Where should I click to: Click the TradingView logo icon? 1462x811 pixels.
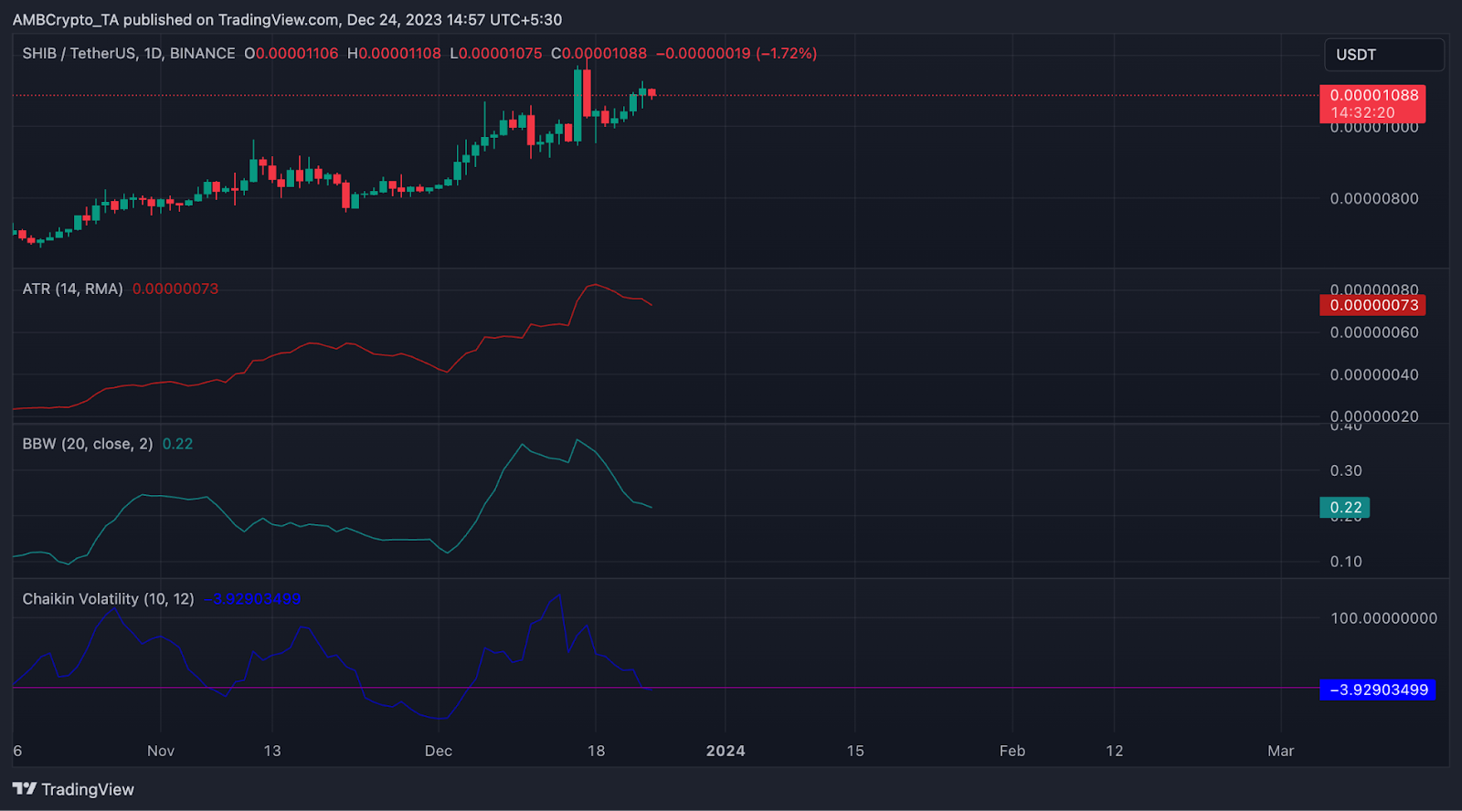pyautogui.click(x=25, y=789)
